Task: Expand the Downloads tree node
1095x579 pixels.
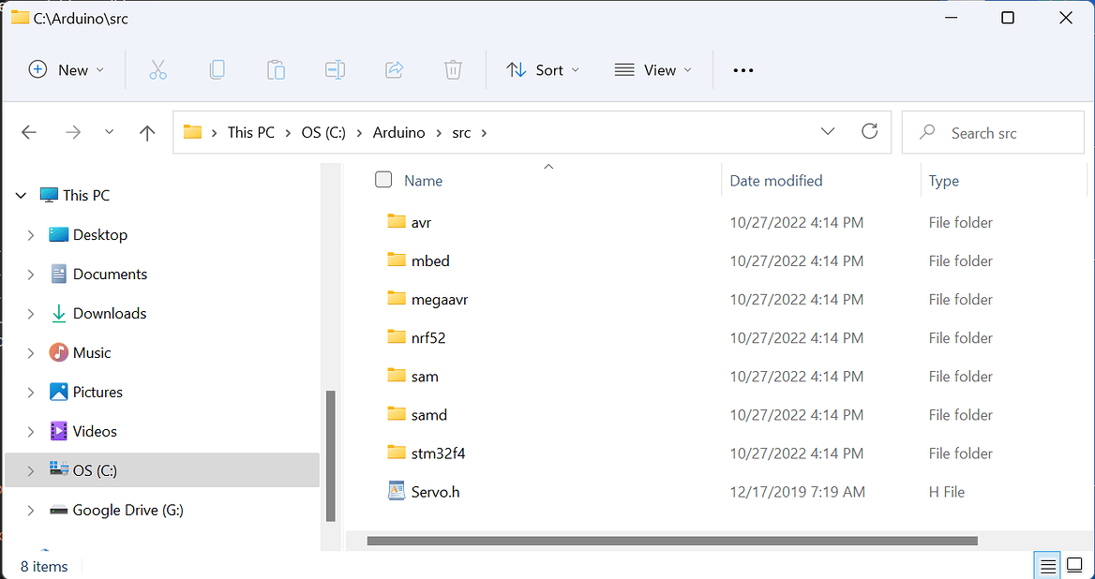Action: [x=31, y=314]
